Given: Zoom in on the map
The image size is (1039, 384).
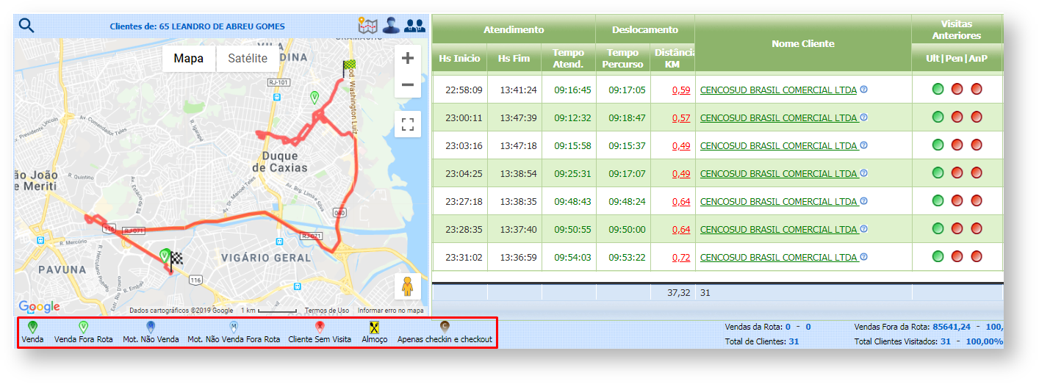Looking at the screenshot, I should [408, 58].
